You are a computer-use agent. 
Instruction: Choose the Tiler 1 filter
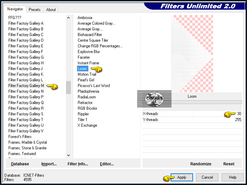pyautogui.click(x=82, y=120)
